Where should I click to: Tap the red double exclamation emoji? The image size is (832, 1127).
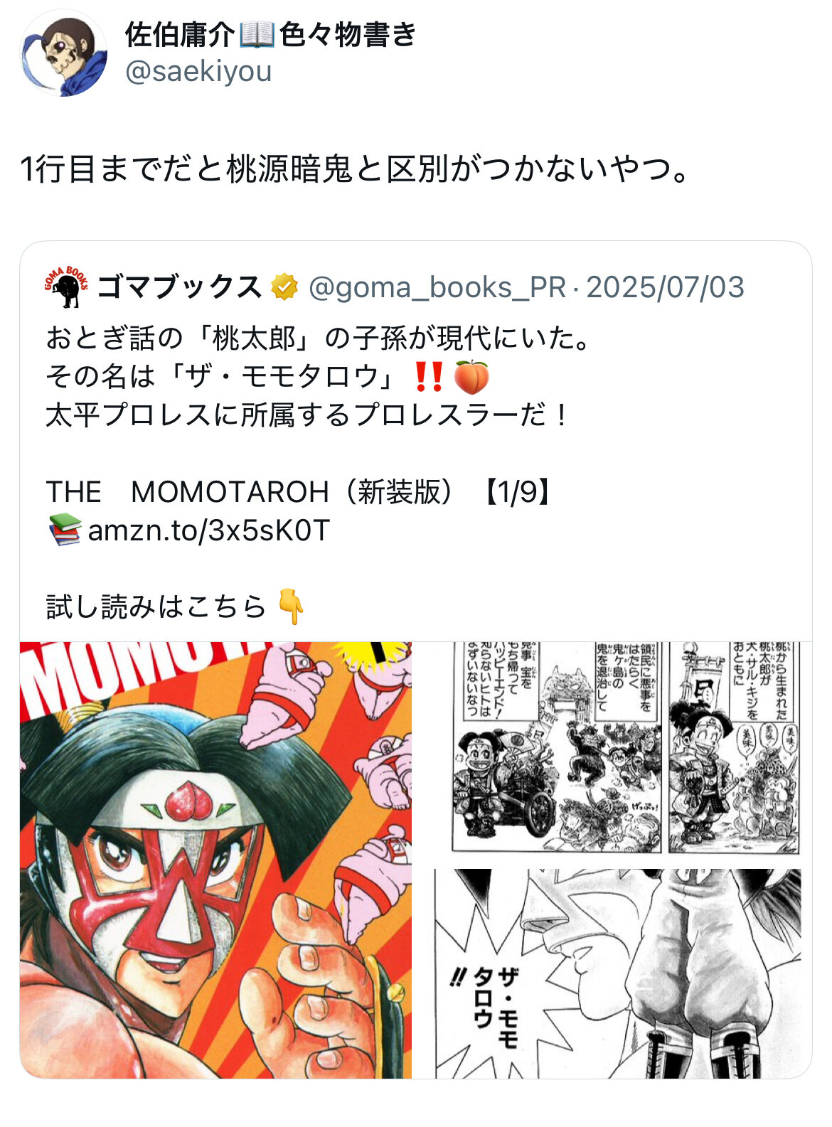[x=428, y=377]
